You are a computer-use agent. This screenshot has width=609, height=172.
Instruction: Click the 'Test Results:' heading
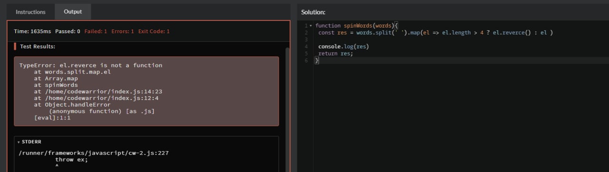point(38,46)
